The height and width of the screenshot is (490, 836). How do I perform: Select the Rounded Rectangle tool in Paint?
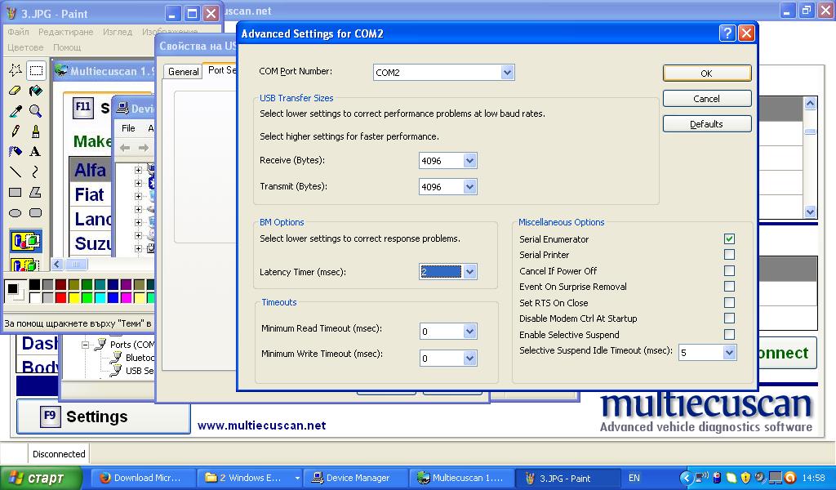pyautogui.click(x=36, y=213)
